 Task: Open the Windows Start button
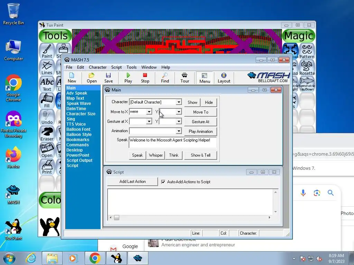tap(9, 258)
